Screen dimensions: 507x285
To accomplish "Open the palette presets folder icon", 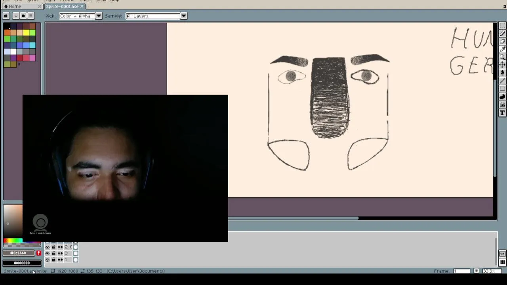I will coord(23,16).
